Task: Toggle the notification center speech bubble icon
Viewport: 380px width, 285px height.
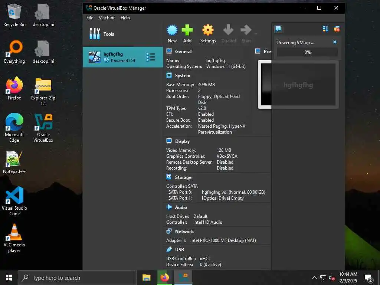Action: click(278, 29)
